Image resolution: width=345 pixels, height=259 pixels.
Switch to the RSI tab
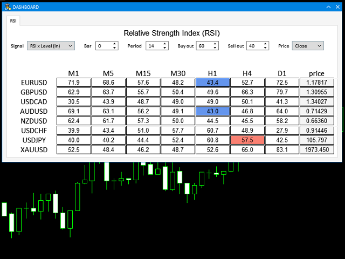point(13,21)
